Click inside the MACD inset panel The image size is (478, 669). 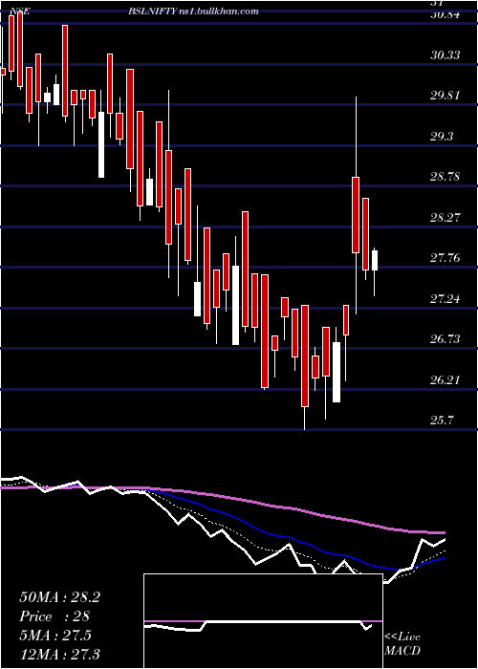(x=263, y=621)
